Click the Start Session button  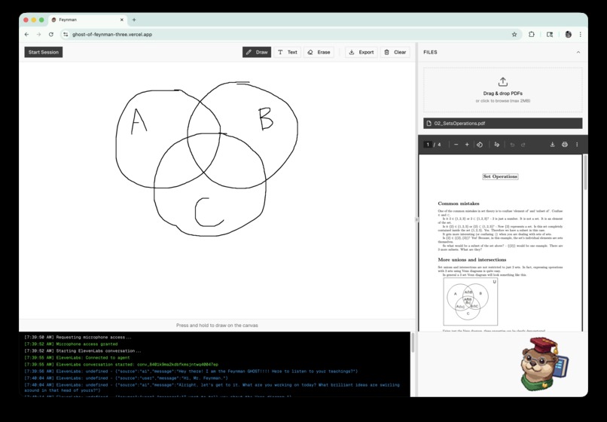pos(44,52)
